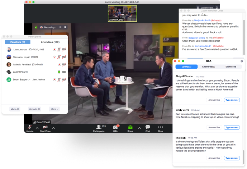247x169 pixels.
Task: Expand audio options arrow beside Unmute
Action: [37, 128]
